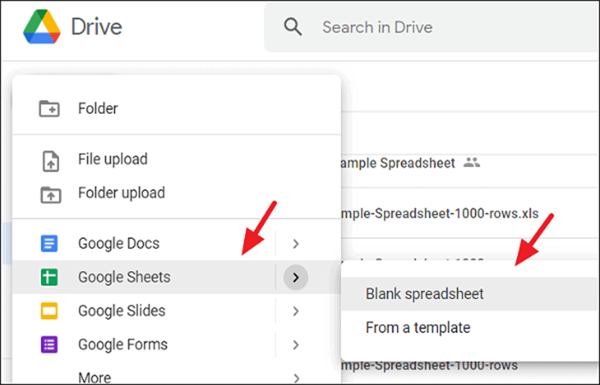Expand the Google Slides submenu arrow

pos(296,311)
